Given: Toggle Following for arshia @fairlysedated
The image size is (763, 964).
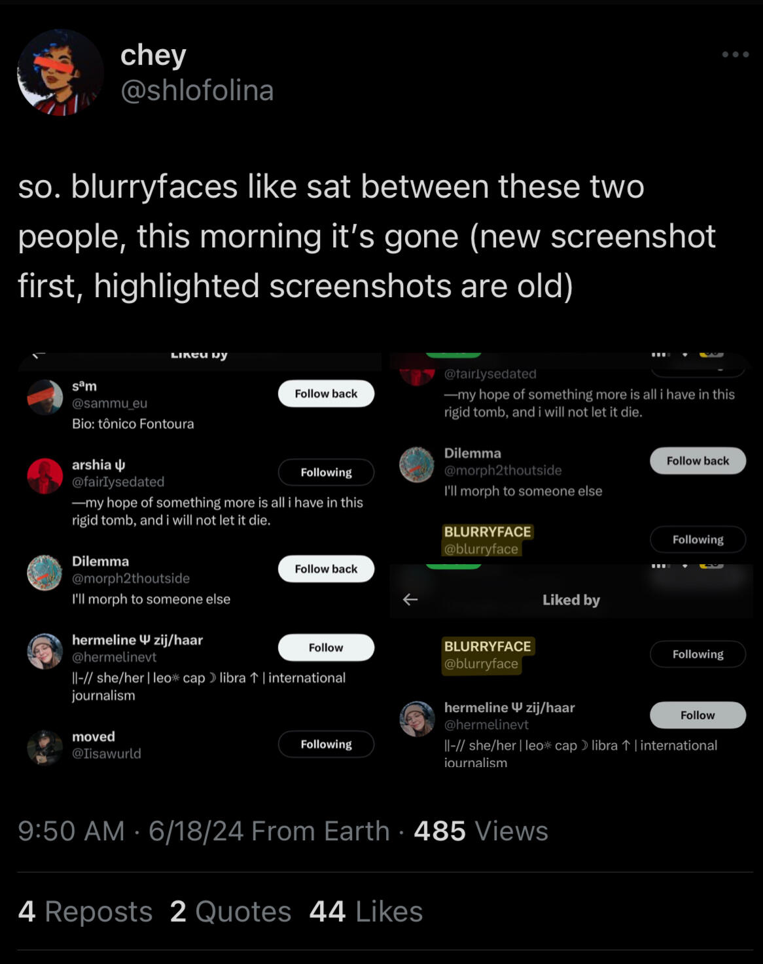Looking at the screenshot, I should (x=326, y=473).
